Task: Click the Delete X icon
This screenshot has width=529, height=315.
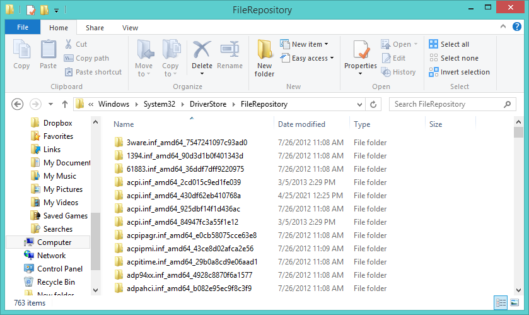Action: pos(202,49)
